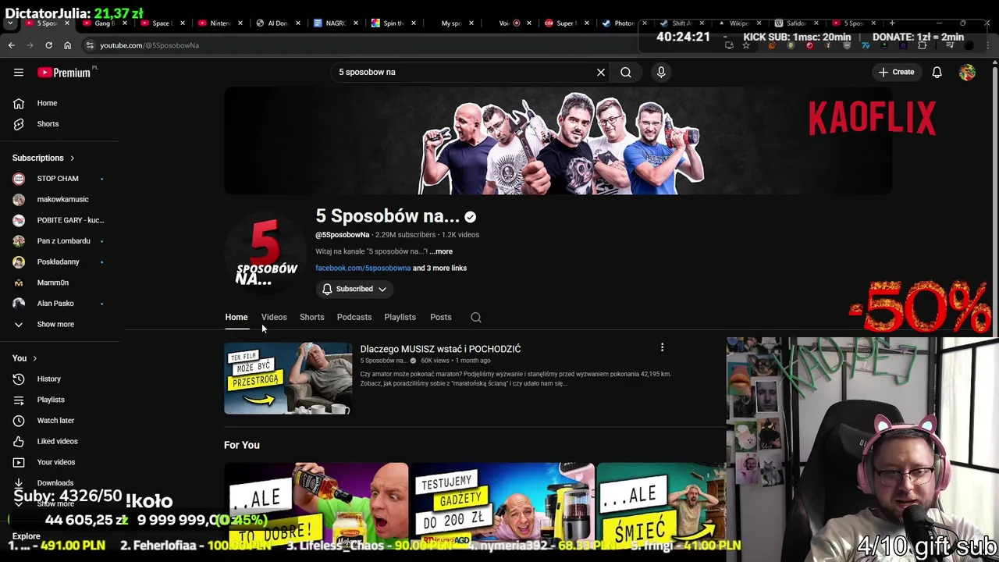Open the account avatar menu
The image size is (999, 562).
967,72
